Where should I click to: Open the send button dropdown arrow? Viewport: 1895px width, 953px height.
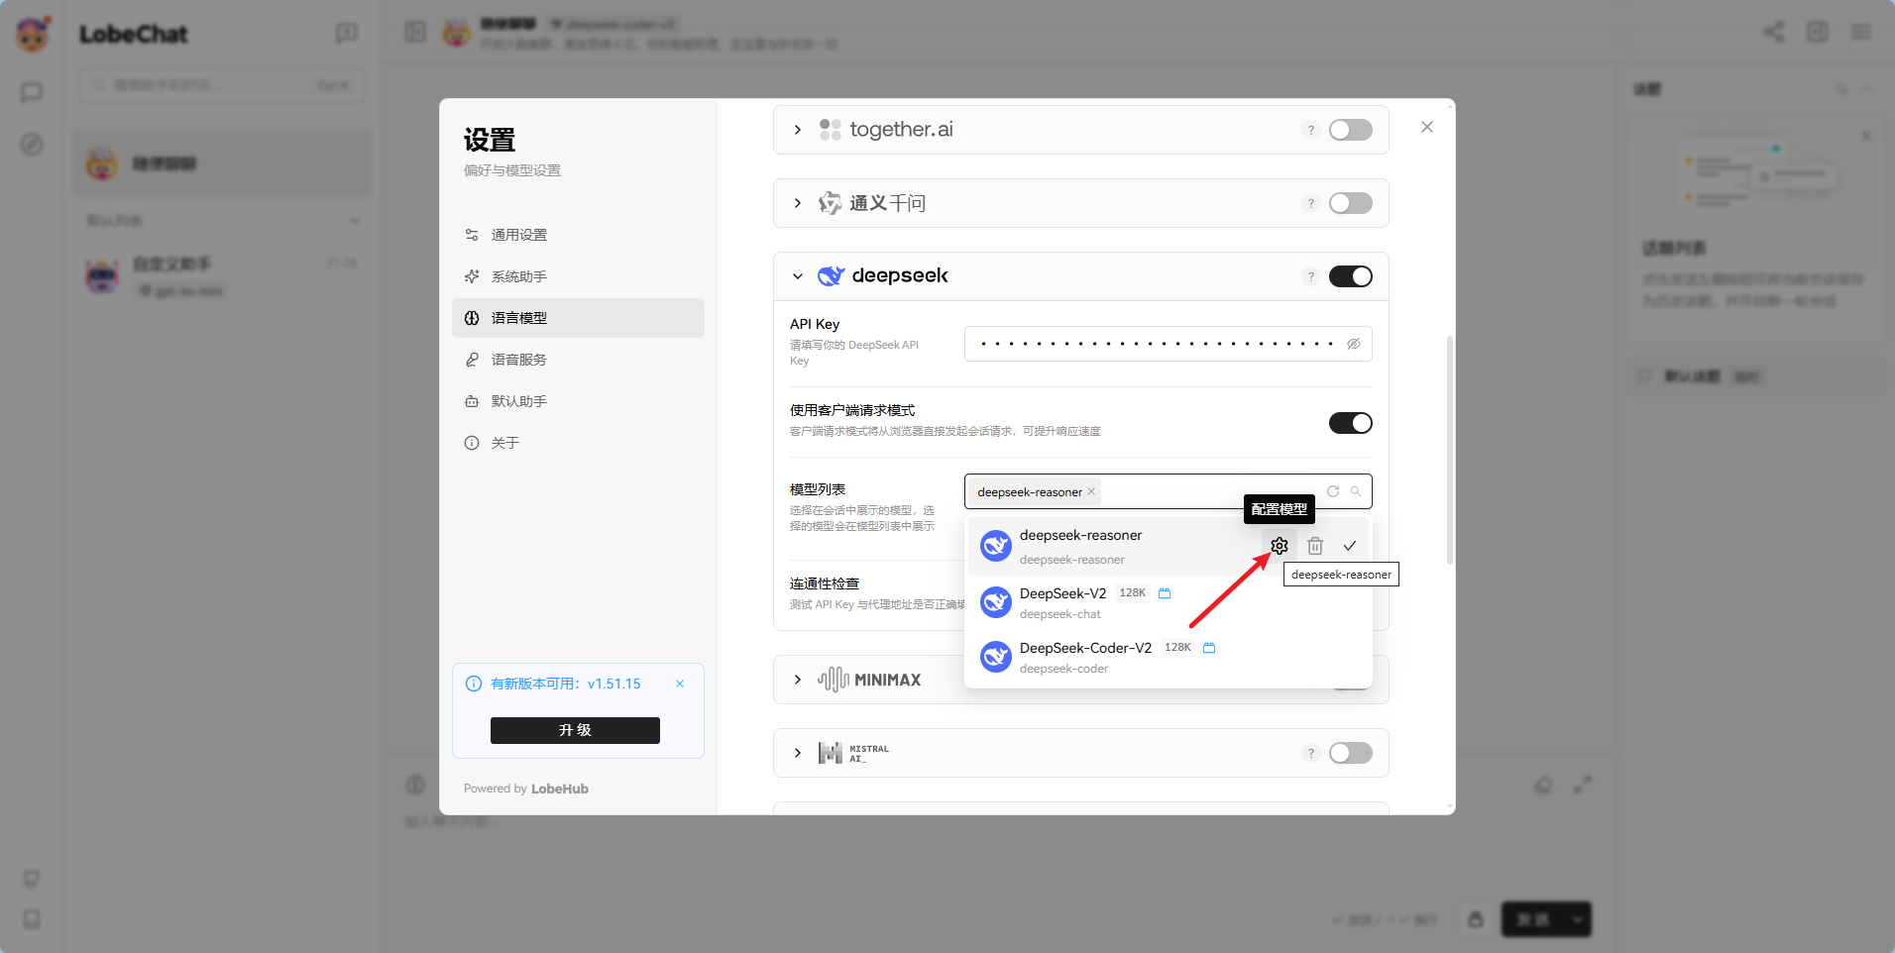click(1576, 919)
